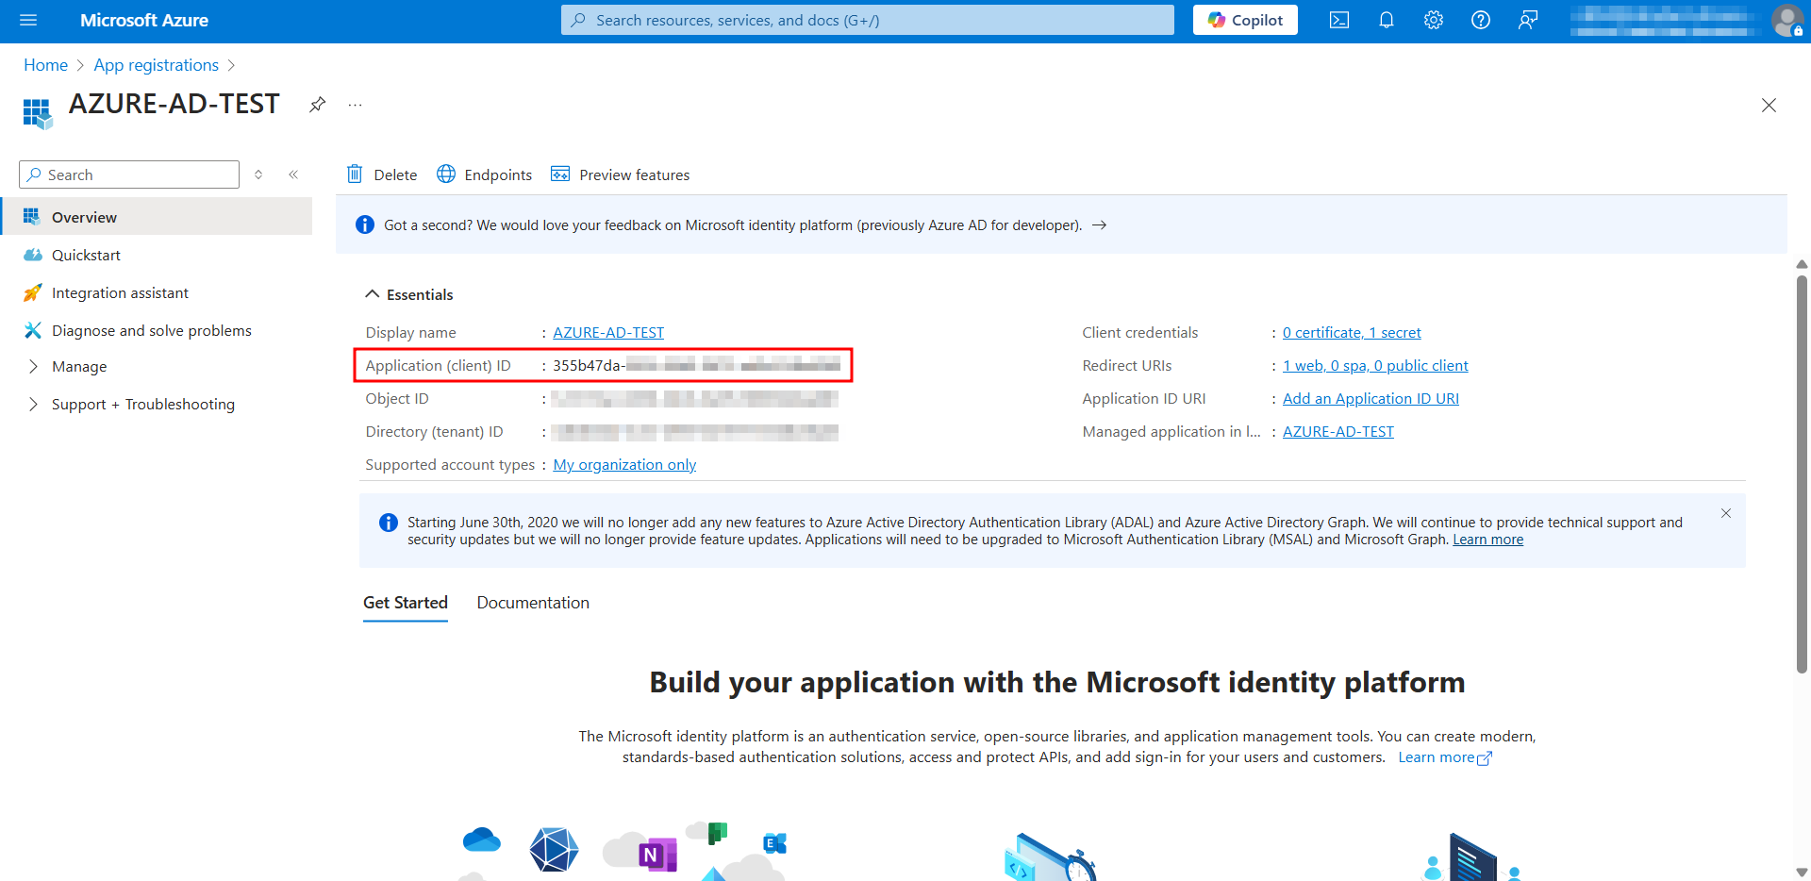This screenshot has width=1811, height=881.
Task: Click the Microsoft Azure logo text
Action: tap(144, 20)
